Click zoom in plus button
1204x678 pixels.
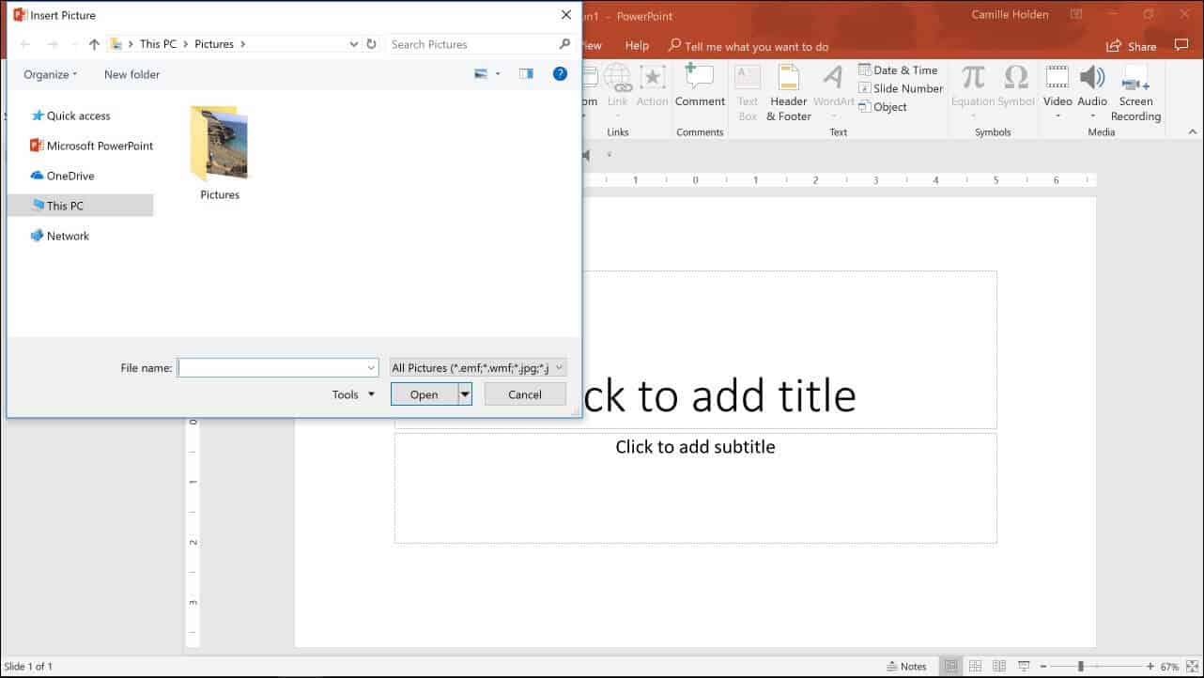tap(1150, 667)
